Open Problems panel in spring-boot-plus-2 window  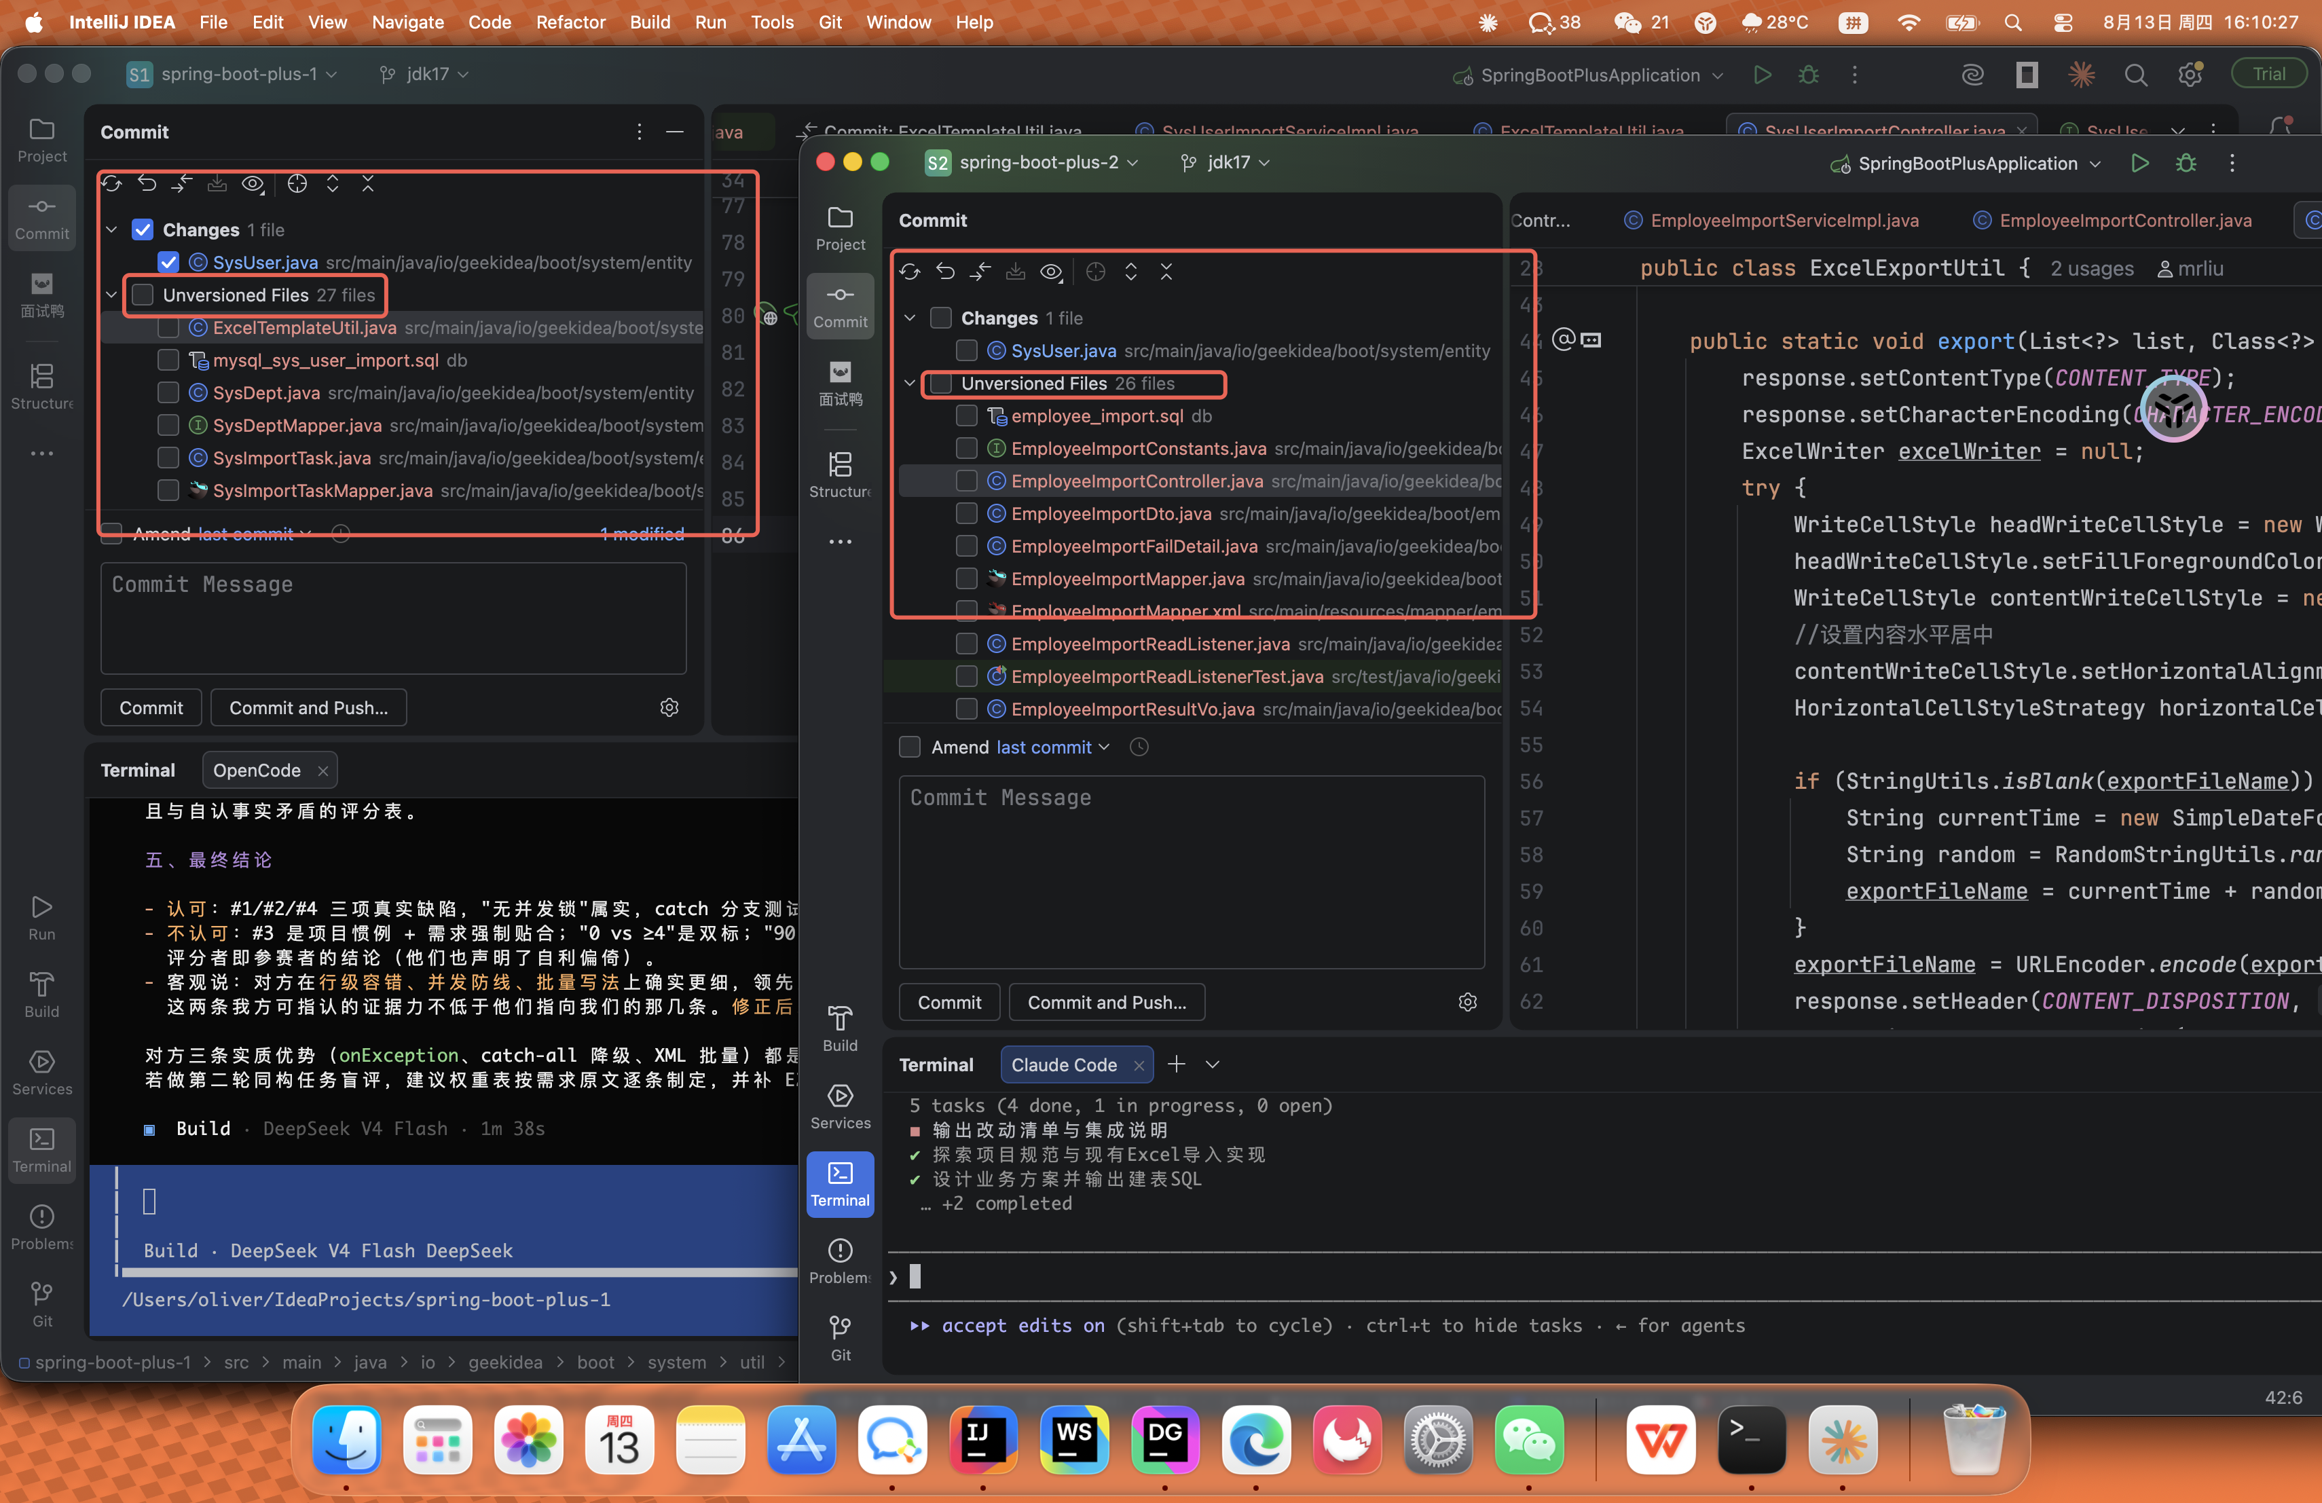point(840,1261)
